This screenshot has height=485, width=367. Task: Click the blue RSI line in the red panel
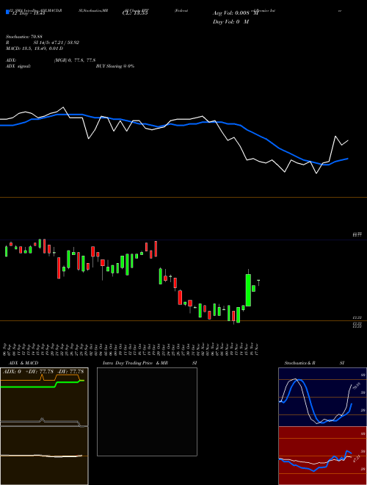[315, 461]
